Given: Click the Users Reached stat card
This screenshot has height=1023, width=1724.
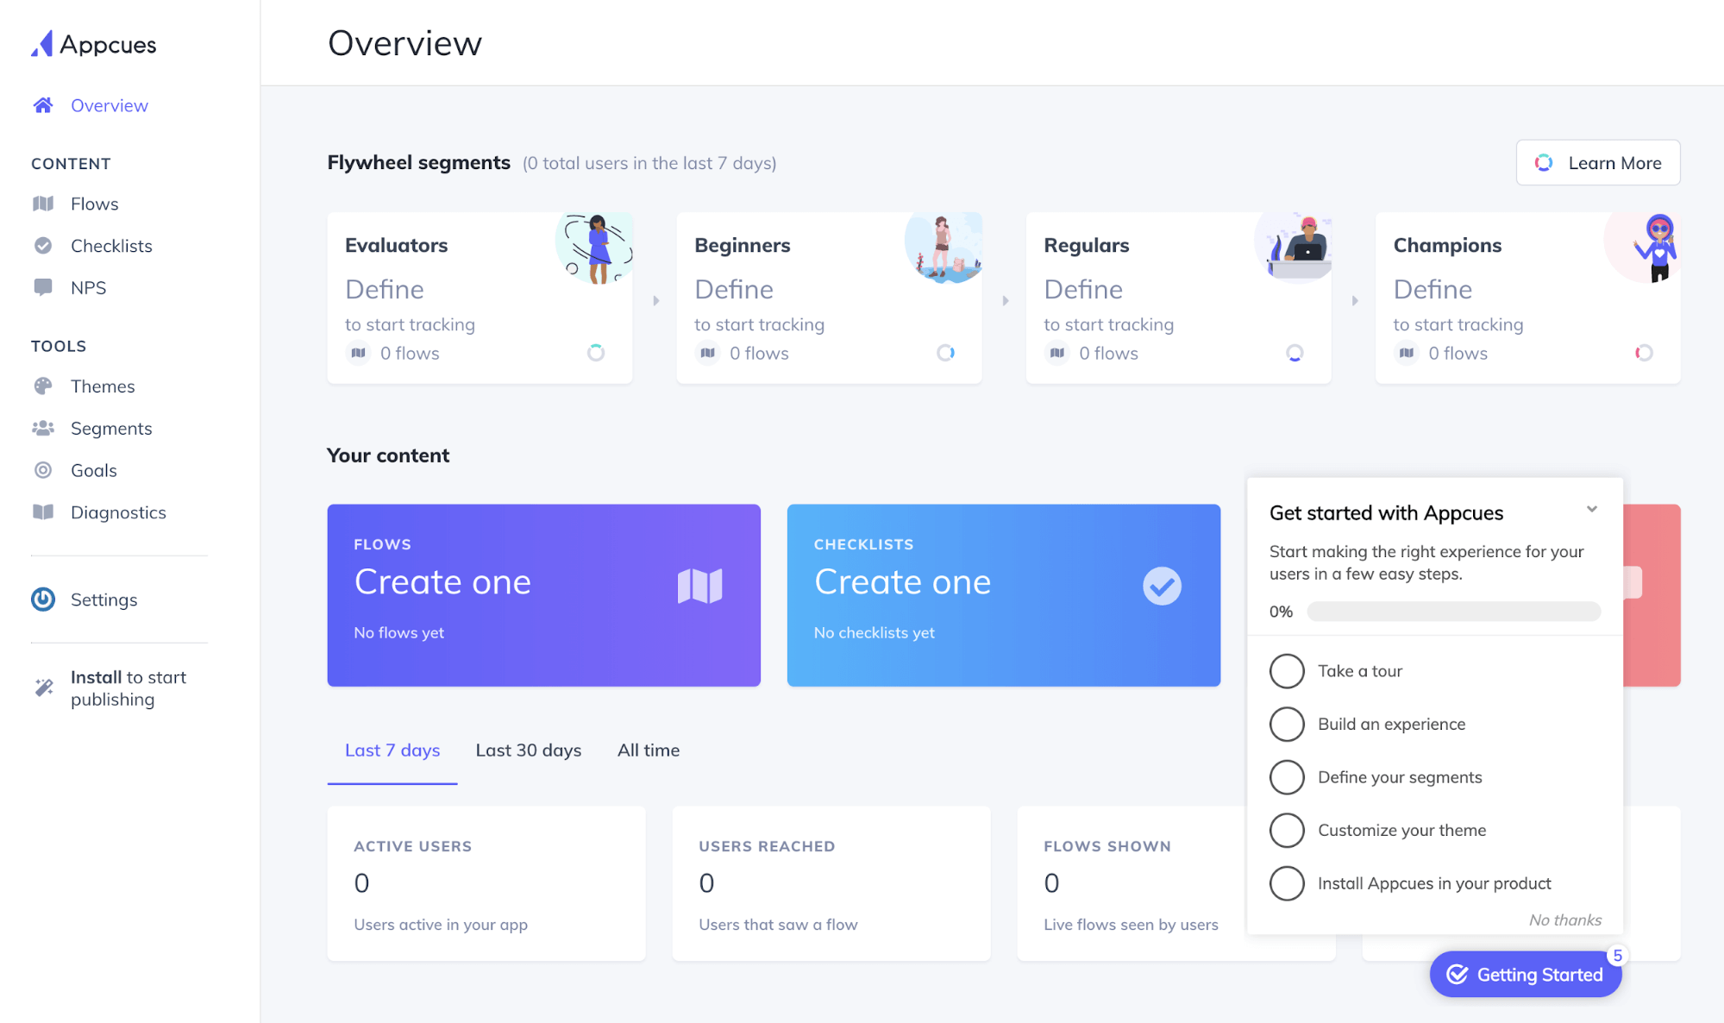Looking at the screenshot, I should pos(831,884).
